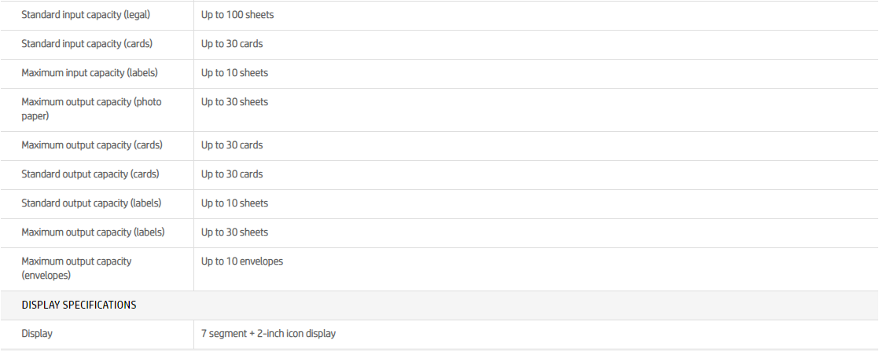This screenshot has height=351, width=879.
Task: Click the value for Maximum output capacity (labels)
Action: coord(234,232)
